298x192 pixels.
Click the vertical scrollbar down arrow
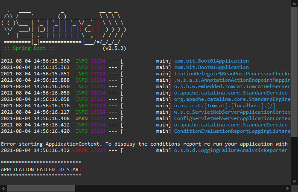click(294, 181)
